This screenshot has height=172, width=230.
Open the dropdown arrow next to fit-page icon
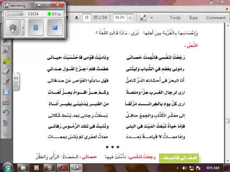[x=151, y=18]
